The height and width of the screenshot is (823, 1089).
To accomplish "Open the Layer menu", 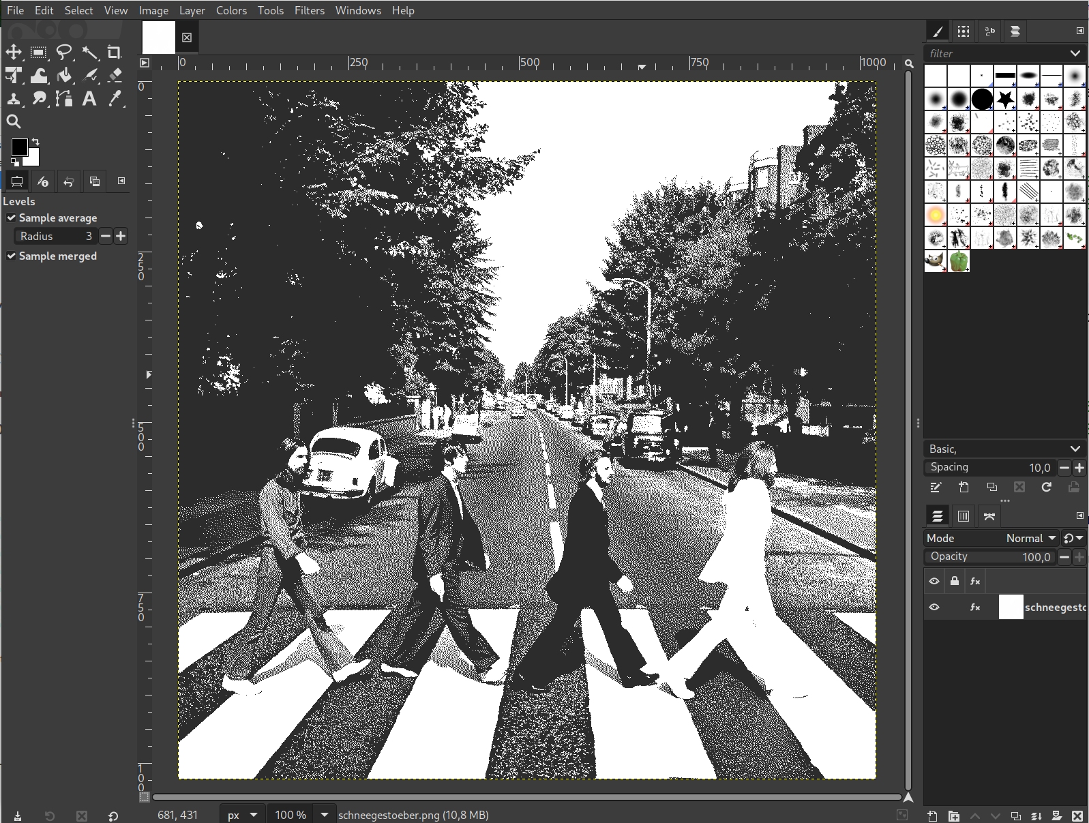I will click(192, 10).
